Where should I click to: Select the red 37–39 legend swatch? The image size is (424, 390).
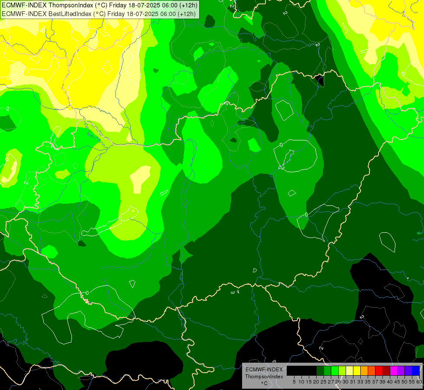379,370
